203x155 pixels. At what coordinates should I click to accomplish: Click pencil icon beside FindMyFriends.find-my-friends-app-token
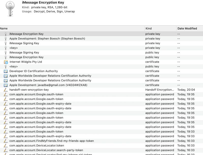[x=5, y=141]
